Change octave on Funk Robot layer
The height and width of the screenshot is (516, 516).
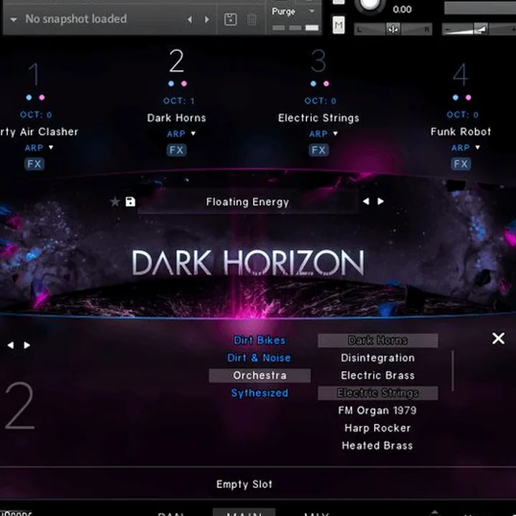coord(462,115)
